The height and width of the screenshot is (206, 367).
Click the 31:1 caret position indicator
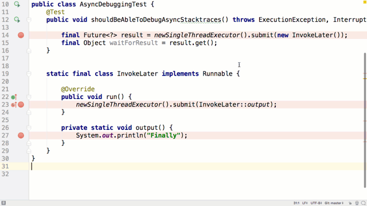(x=296, y=203)
